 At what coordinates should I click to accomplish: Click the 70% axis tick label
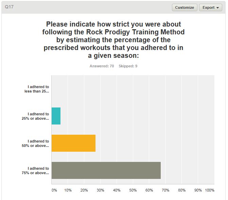pos(165,190)
